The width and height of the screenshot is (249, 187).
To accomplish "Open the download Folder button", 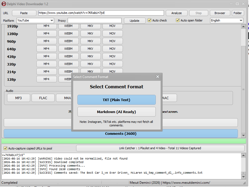I will (238, 13).
